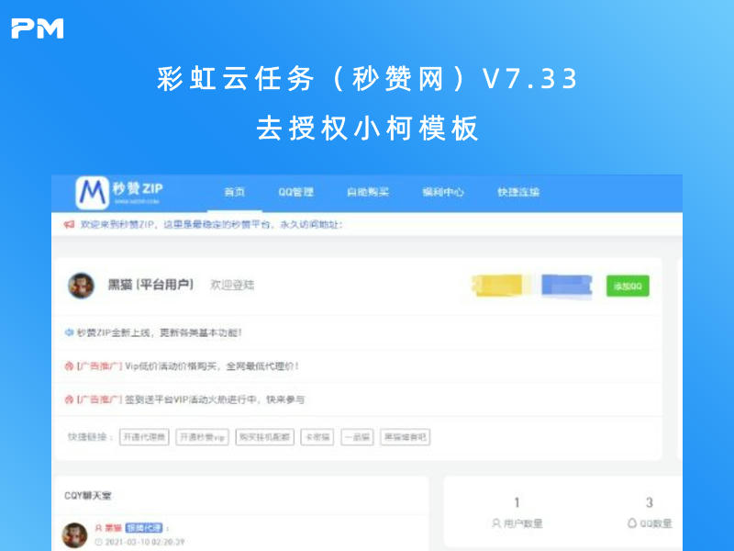Click the red megaphone announcement icon
The image size is (734, 551).
69,224
